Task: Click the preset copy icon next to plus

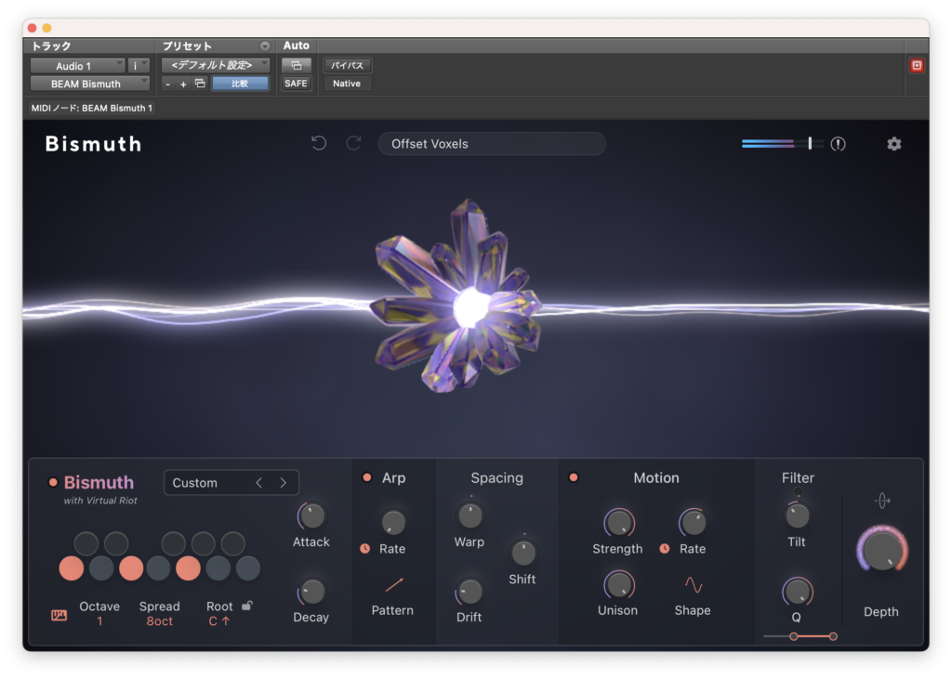Action: pos(200,84)
